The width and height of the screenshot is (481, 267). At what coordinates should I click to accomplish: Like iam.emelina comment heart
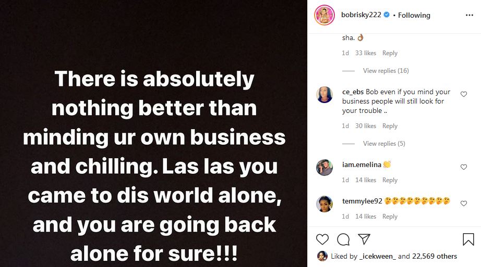(464, 167)
